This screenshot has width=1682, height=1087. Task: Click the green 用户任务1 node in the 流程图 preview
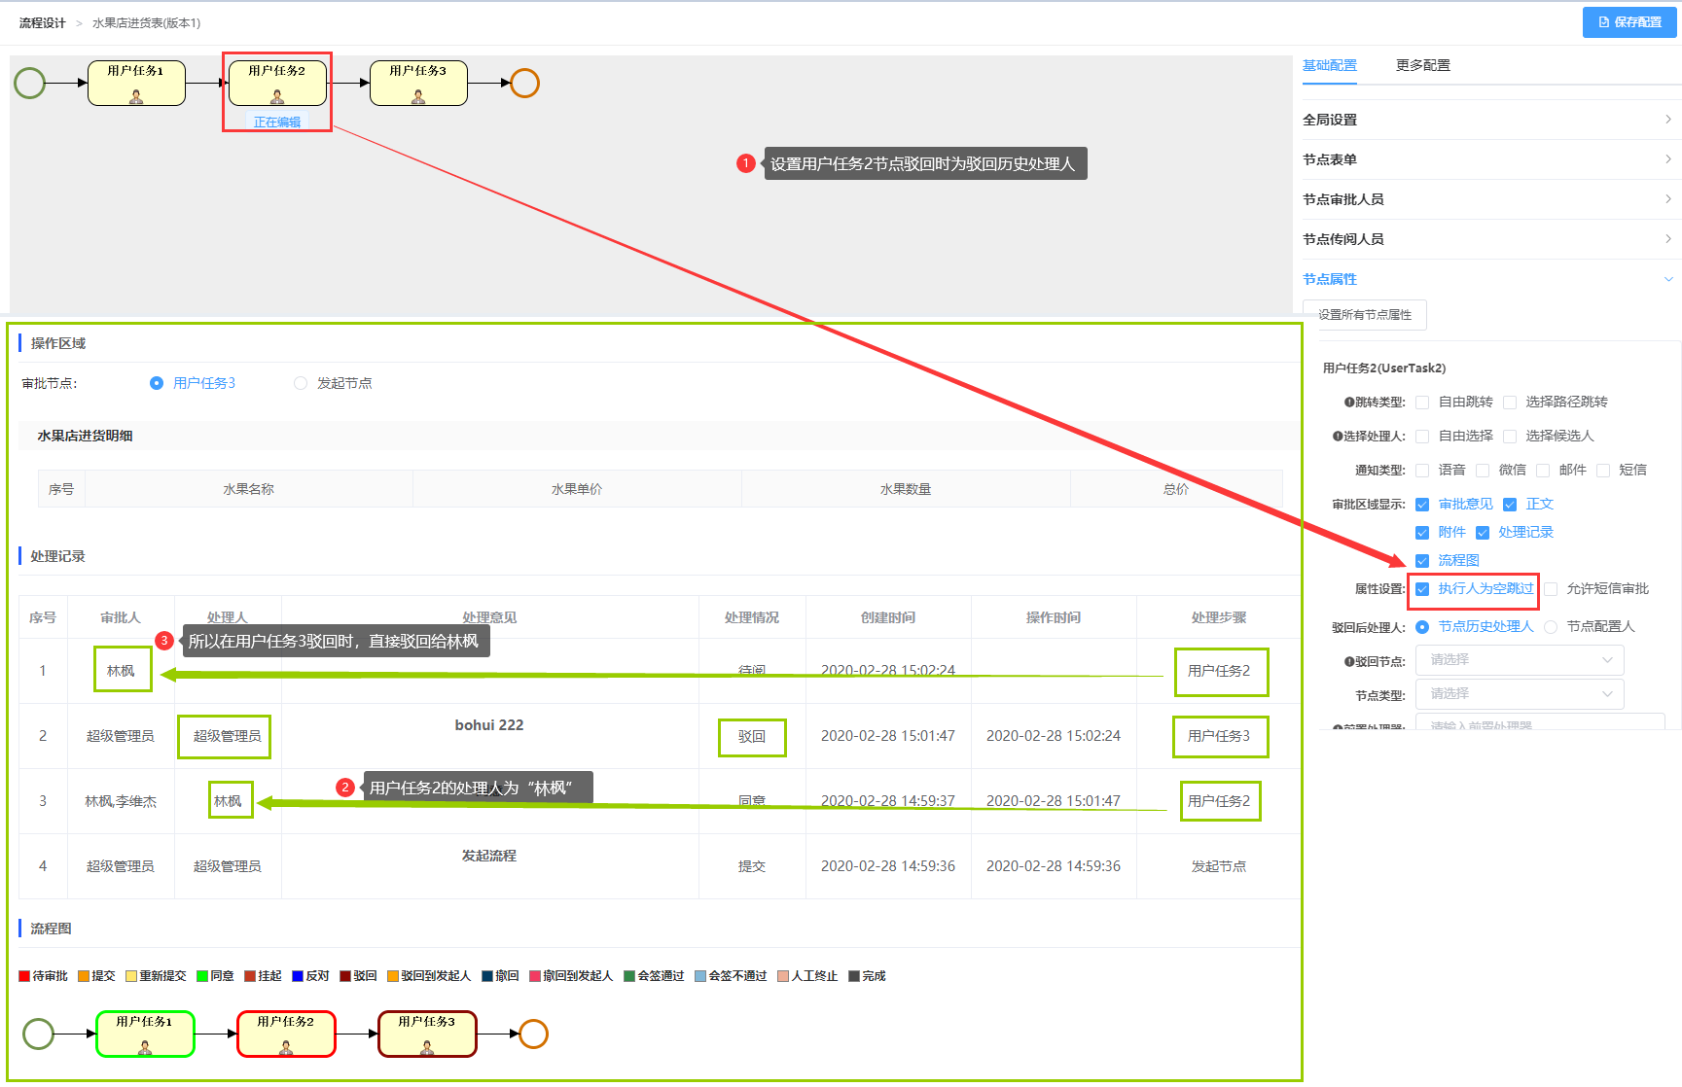pyautogui.click(x=145, y=1034)
